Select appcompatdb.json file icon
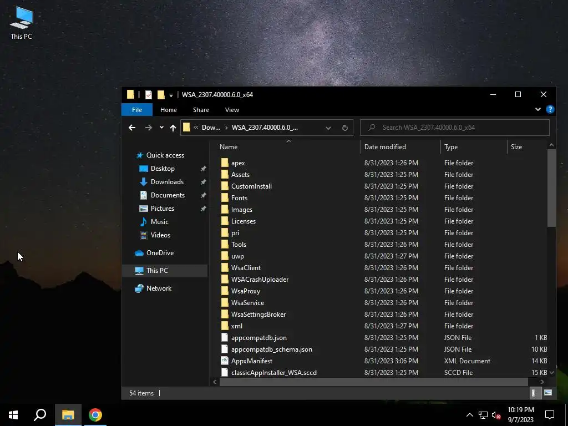 pyautogui.click(x=225, y=338)
